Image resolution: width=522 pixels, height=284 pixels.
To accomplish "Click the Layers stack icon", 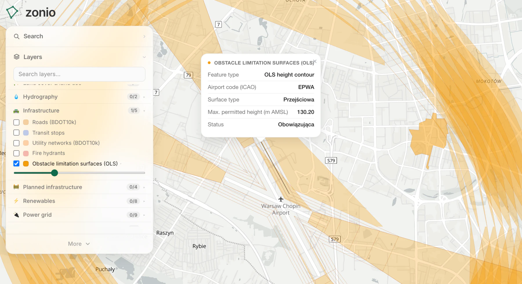I will point(17,57).
